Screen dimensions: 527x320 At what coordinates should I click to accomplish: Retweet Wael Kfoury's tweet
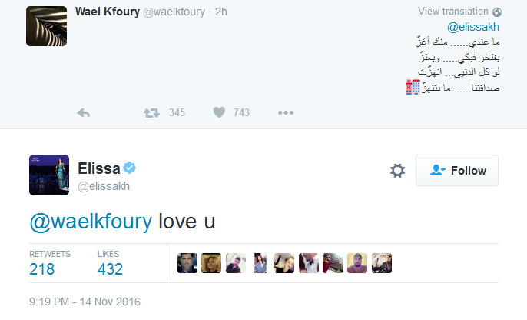click(151, 112)
